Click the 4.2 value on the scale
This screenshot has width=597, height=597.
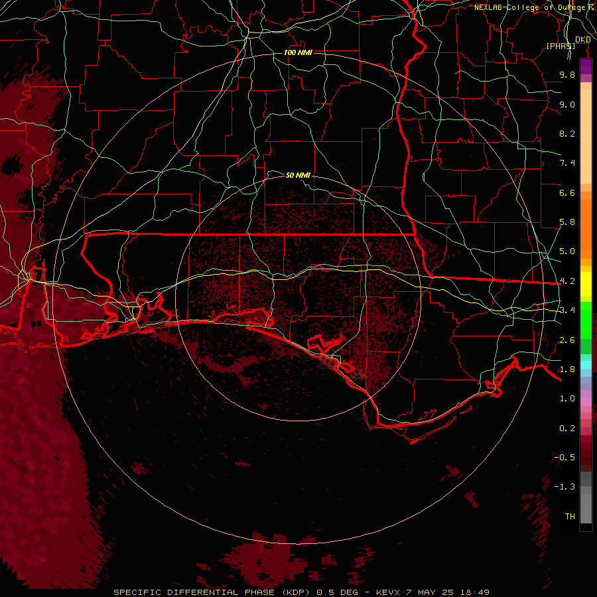[x=567, y=281]
